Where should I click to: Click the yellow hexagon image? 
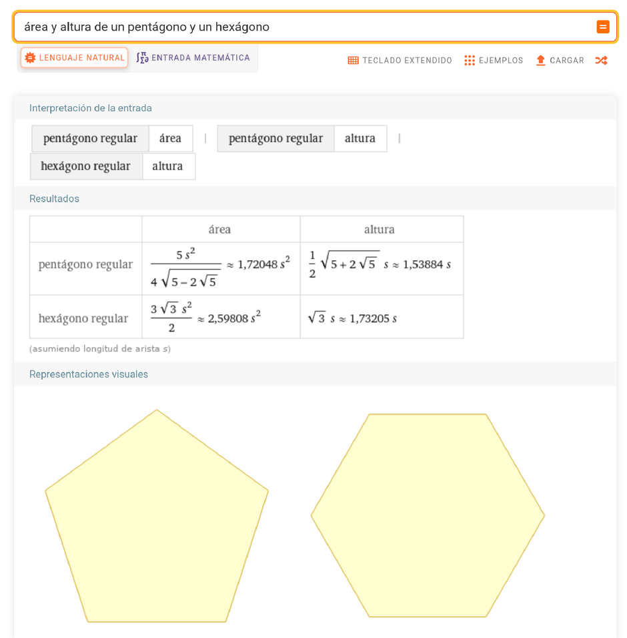(x=428, y=515)
